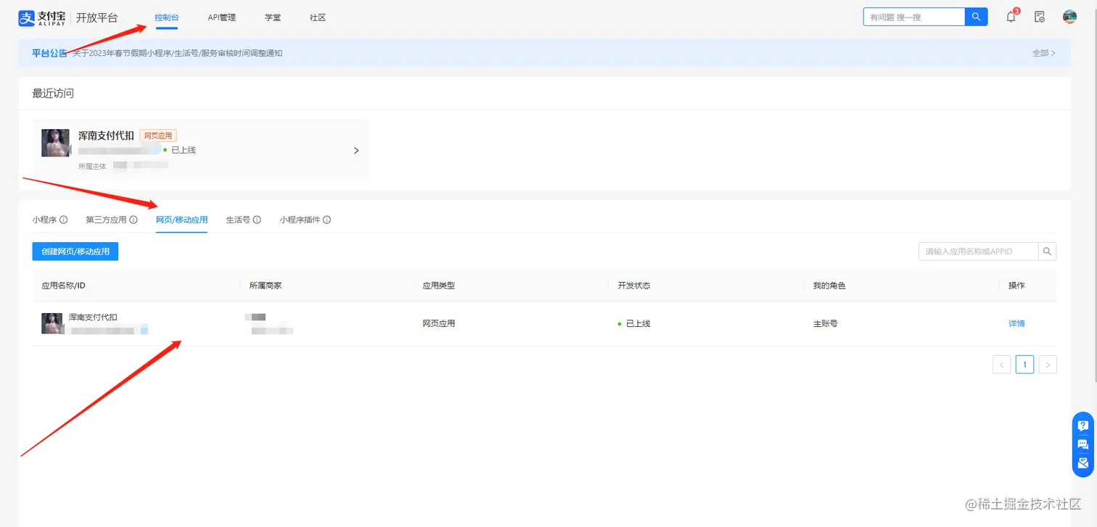1097x527 pixels.
Task: Select the 网页/移动应用 tab
Action: click(x=182, y=220)
